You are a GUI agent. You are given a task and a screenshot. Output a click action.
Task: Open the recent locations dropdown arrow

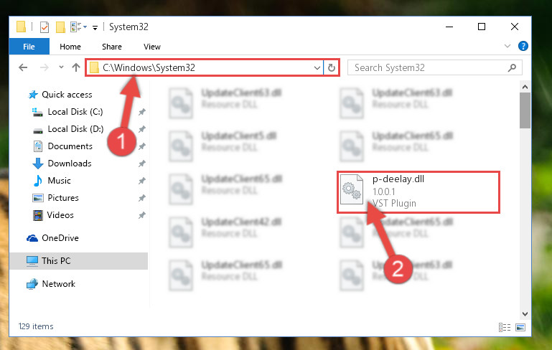[x=61, y=67]
